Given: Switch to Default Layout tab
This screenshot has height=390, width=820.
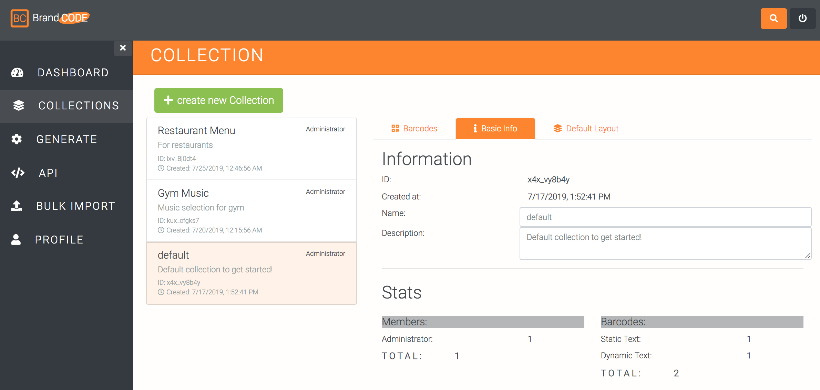Looking at the screenshot, I should point(586,128).
